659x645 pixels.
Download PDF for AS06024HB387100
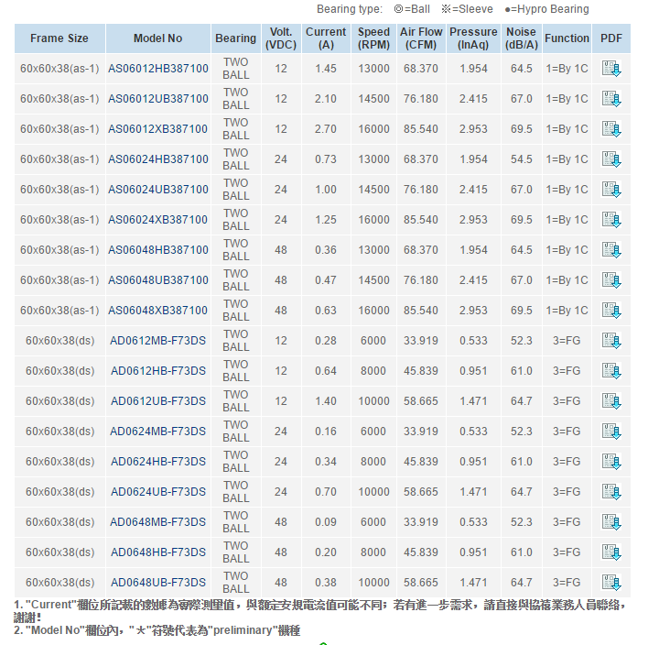(x=611, y=159)
